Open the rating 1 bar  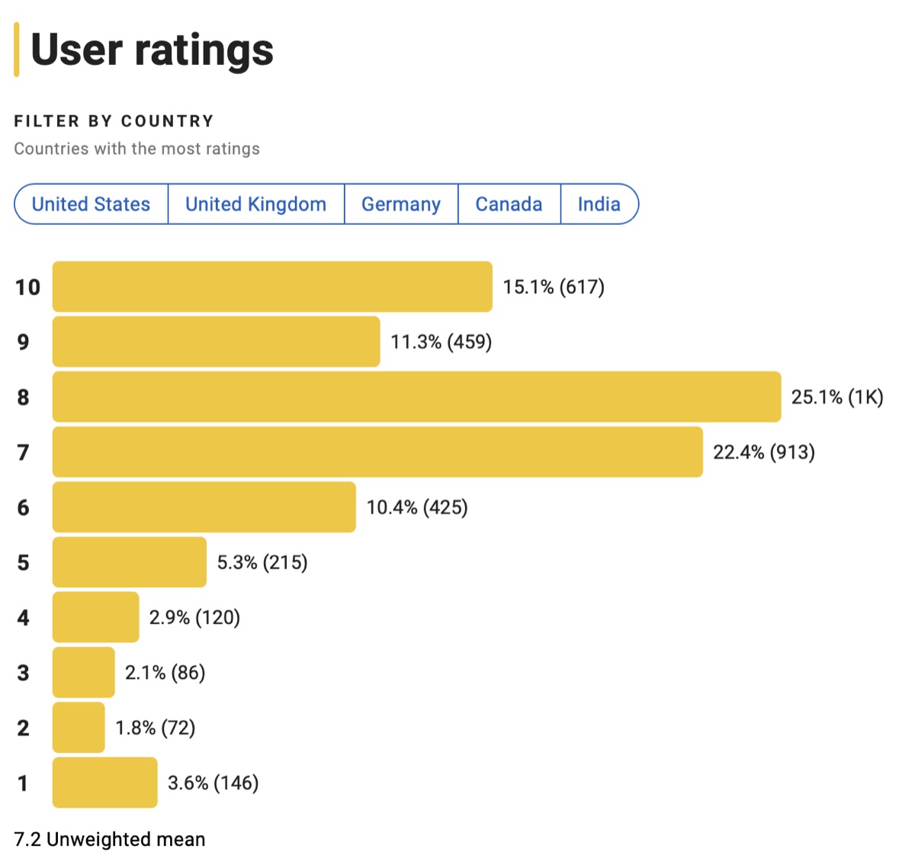104,783
